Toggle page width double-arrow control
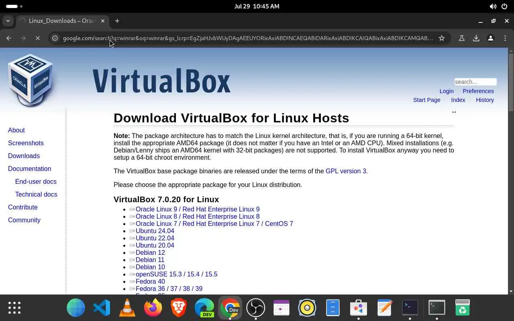Viewport: 514px width, 321px height. [x=454, y=112]
